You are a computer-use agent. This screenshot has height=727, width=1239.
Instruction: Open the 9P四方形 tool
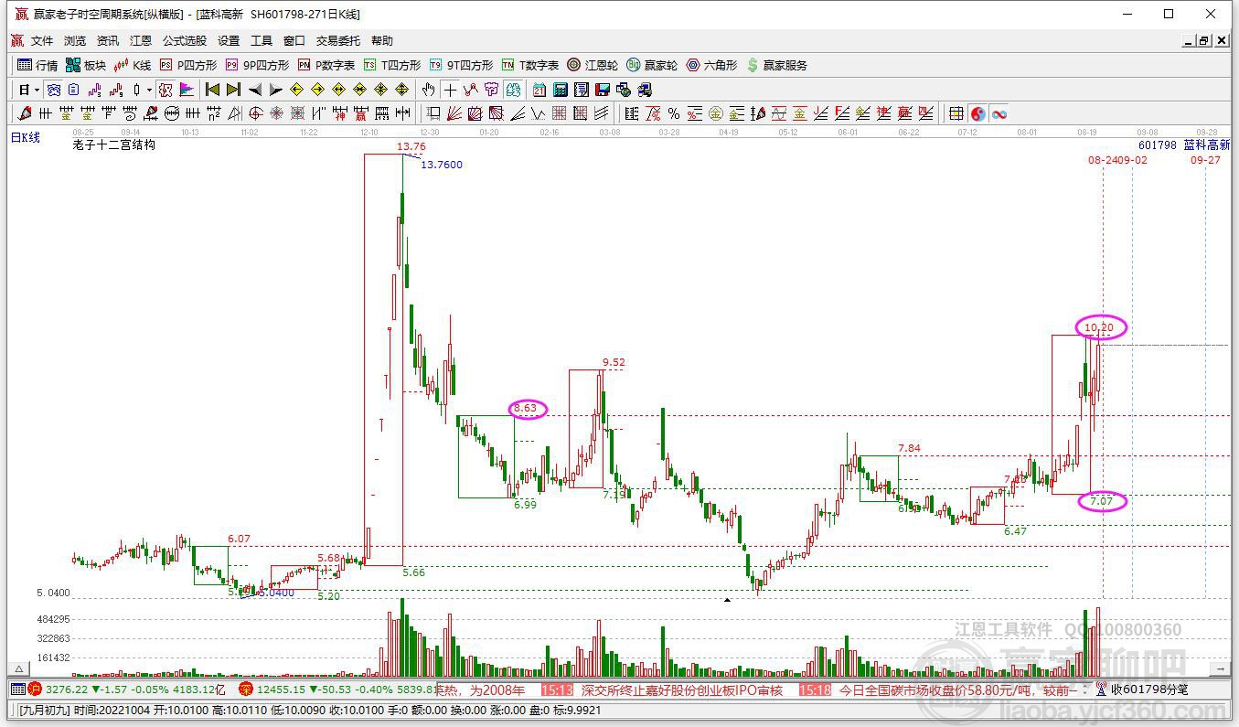click(x=257, y=65)
